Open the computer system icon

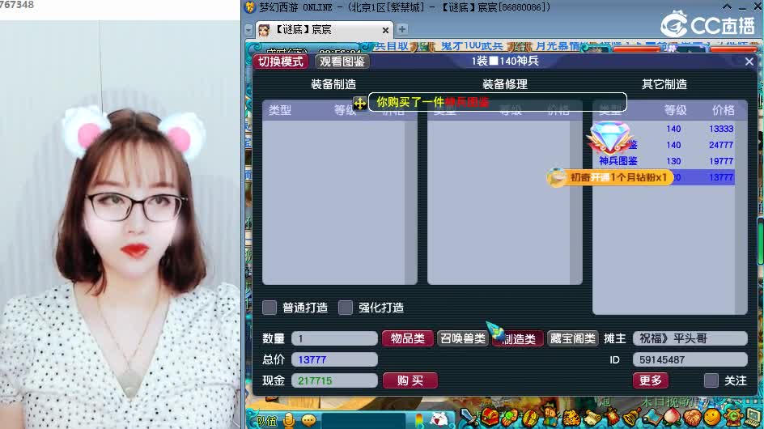pos(753,418)
